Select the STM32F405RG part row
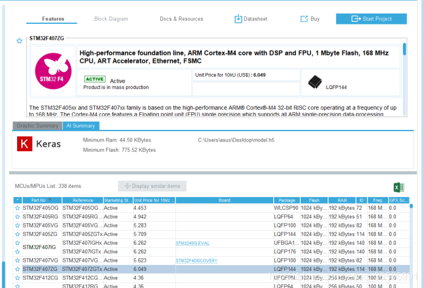The image size is (423, 288). [211, 217]
